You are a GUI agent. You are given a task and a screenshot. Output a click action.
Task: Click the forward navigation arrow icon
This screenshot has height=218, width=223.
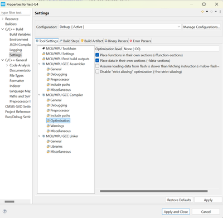pos(211,12)
